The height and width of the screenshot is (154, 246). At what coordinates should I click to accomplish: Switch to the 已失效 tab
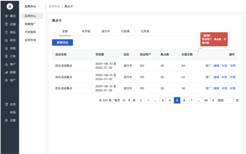click(145, 31)
